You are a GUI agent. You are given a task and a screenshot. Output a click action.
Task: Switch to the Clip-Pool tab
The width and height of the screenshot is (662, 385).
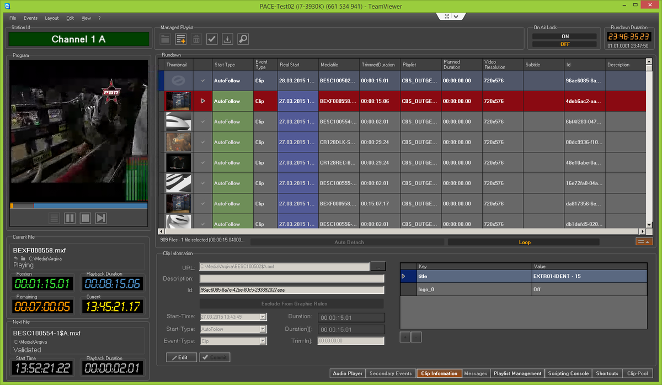[x=637, y=373]
